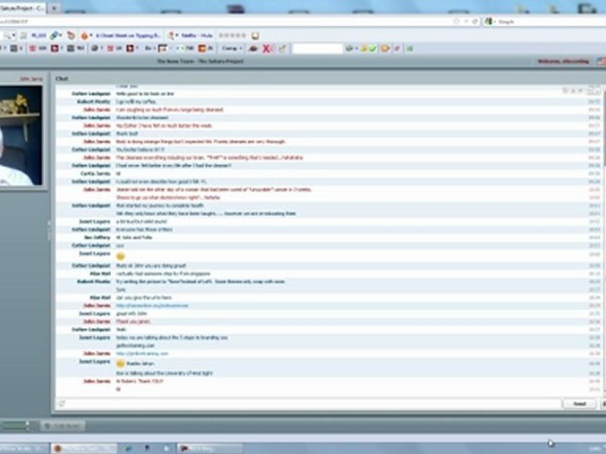
Task: Open the address bar history dropdown arrow
Action: coord(466,21)
